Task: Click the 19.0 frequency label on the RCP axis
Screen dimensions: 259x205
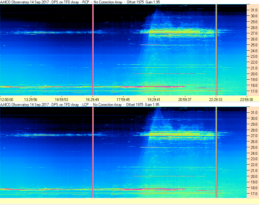Action: point(254,80)
